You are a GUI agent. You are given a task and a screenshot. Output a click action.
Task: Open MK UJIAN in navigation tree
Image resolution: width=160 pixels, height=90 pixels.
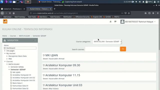[16, 72]
